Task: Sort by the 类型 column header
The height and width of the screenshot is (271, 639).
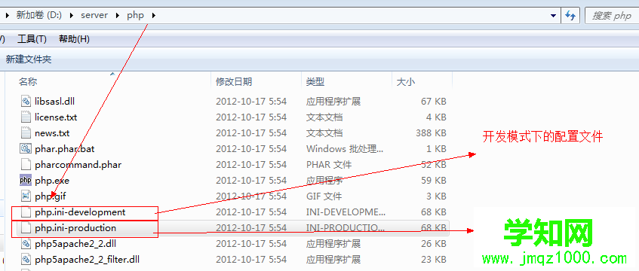Action: 315,82
